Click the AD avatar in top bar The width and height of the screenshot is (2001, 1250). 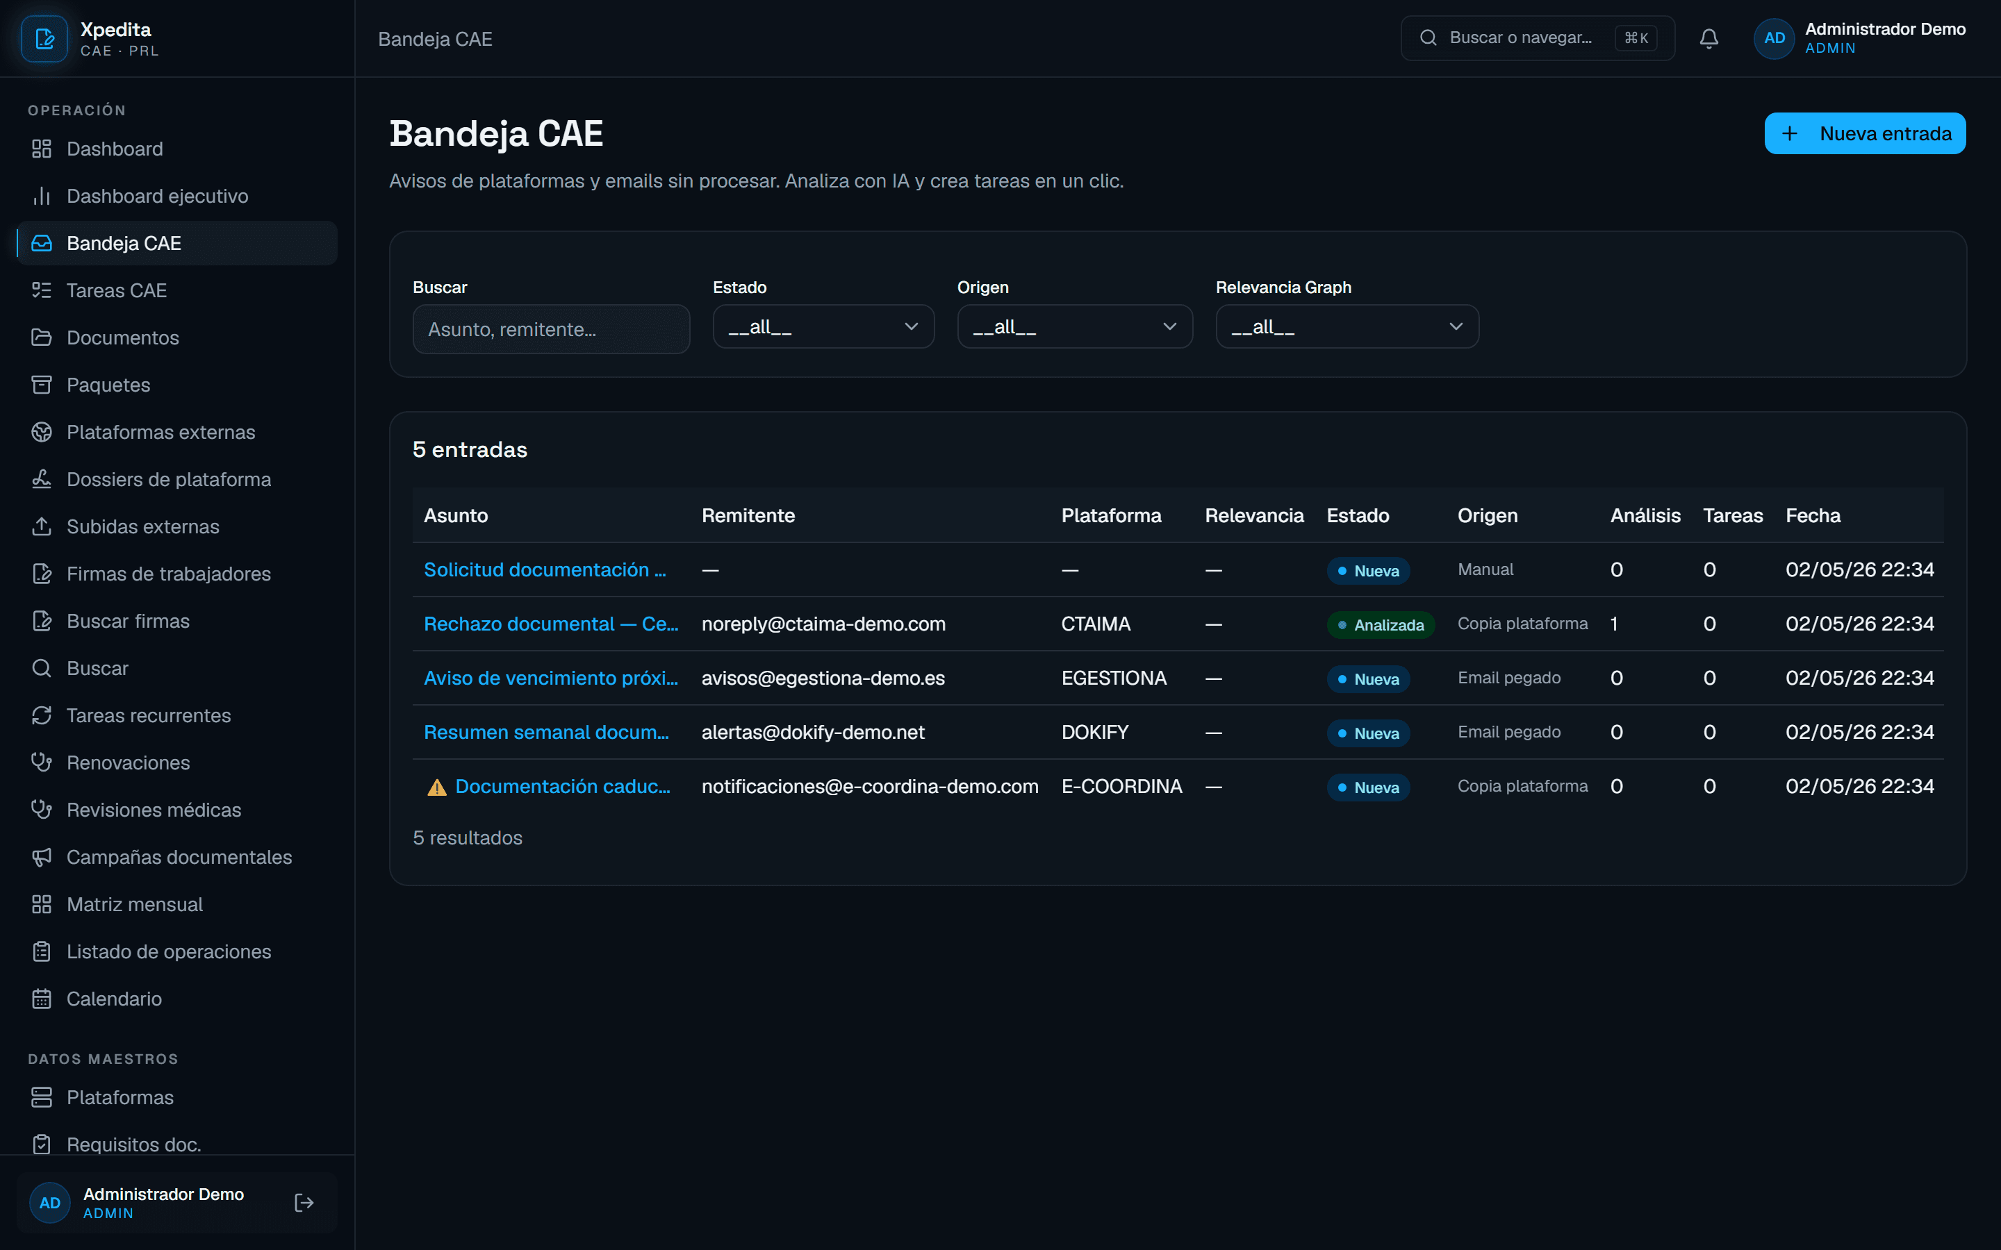[1774, 38]
